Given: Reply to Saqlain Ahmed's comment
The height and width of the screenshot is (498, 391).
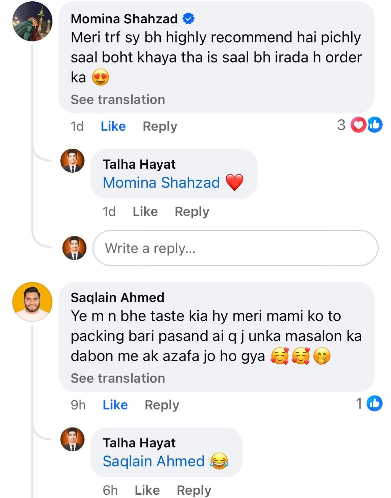Looking at the screenshot, I should (x=162, y=405).
